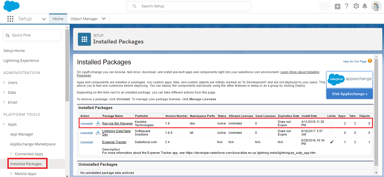Open the App Launcher dots grid
This screenshot has height=177, width=384.
point(10,19)
